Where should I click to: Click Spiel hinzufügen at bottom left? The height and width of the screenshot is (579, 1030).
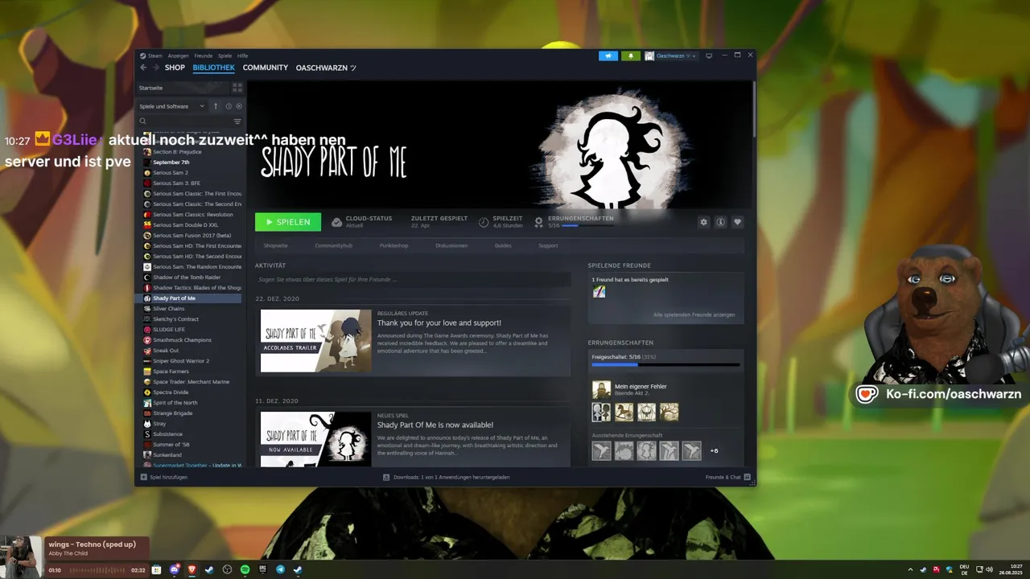pos(164,477)
